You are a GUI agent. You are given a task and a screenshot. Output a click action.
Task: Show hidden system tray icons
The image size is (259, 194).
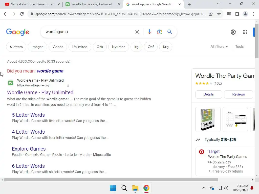click(x=204, y=188)
